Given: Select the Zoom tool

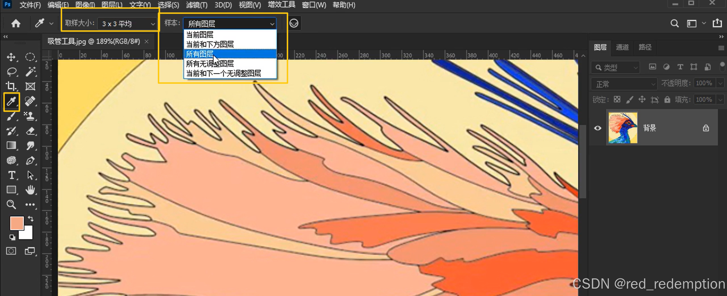Looking at the screenshot, I should [11, 205].
